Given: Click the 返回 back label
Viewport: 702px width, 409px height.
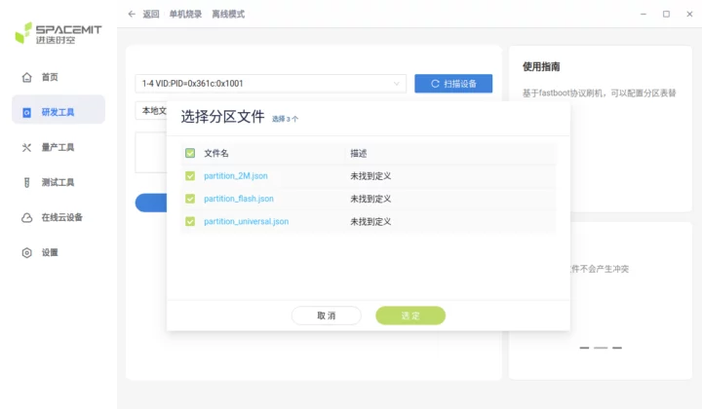Looking at the screenshot, I should pyautogui.click(x=151, y=15).
